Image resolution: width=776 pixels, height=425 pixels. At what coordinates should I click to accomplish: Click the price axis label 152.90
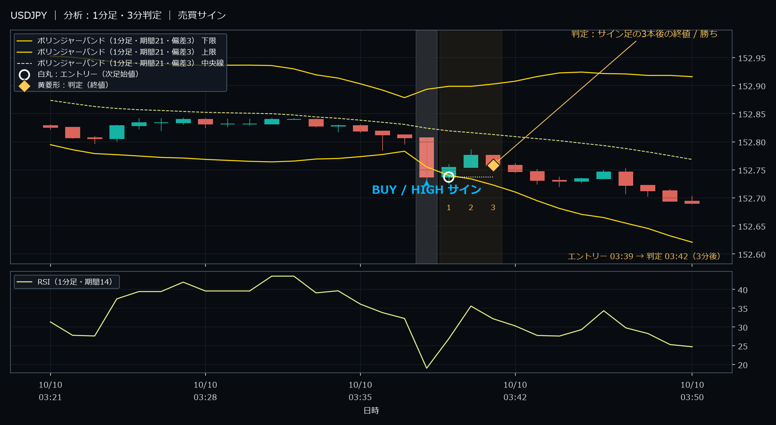coord(752,86)
